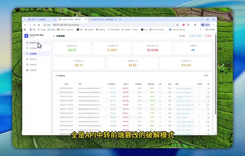Switch to the IndexTTS Demo tab
The height and width of the screenshot is (156, 245).
click(103, 19)
